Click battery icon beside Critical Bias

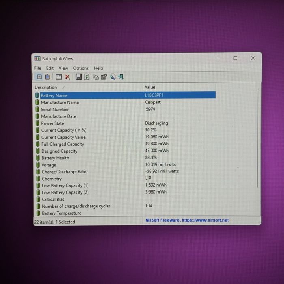(x=38, y=199)
